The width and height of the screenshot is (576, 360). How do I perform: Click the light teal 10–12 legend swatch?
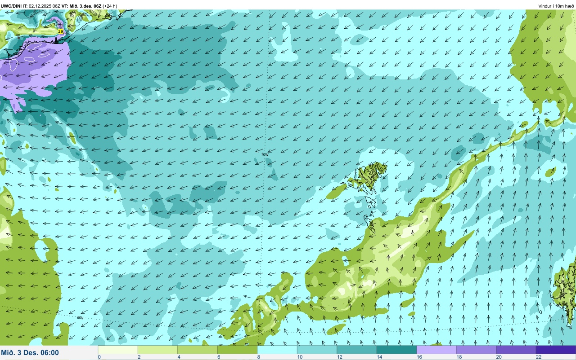click(x=317, y=350)
